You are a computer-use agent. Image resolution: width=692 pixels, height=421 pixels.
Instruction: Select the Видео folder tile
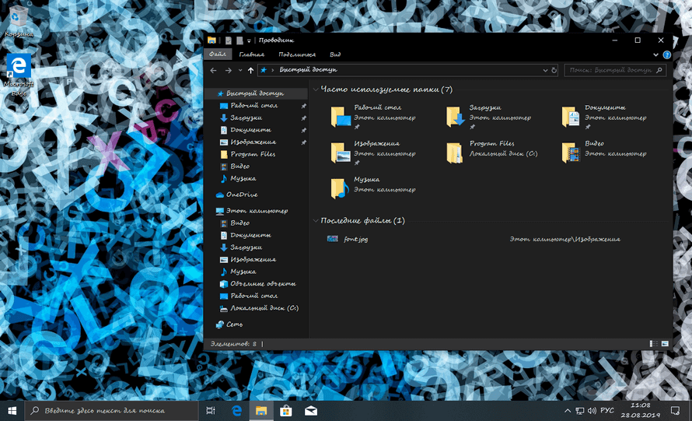(604, 153)
